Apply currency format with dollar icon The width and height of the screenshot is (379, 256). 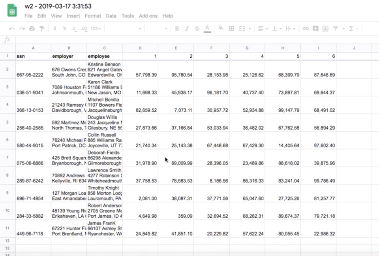(x=55, y=28)
